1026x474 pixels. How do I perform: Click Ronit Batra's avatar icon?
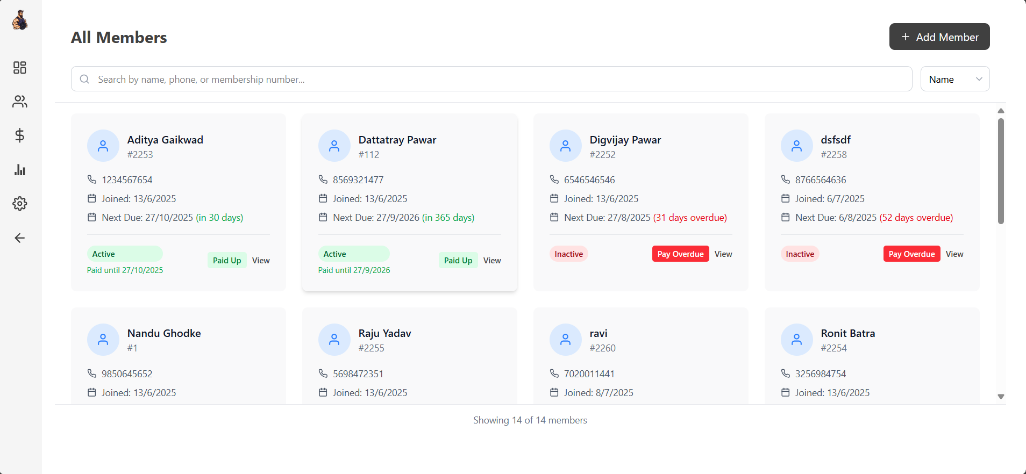pyautogui.click(x=797, y=340)
